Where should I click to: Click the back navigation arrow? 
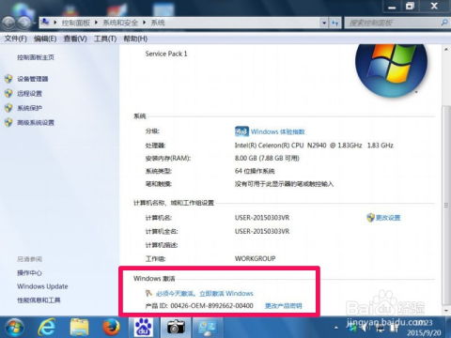pyautogui.click(x=8, y=23)
